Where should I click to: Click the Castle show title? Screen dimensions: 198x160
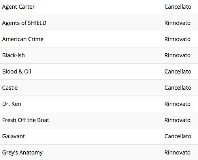pyautogui.click(x=10, y=88)
